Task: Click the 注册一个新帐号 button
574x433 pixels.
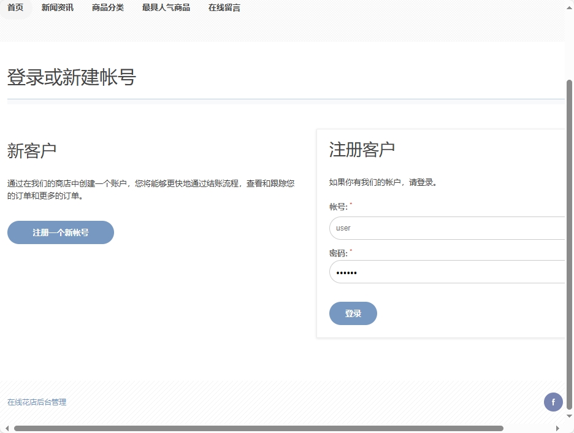Action: (x=60, y=232)
